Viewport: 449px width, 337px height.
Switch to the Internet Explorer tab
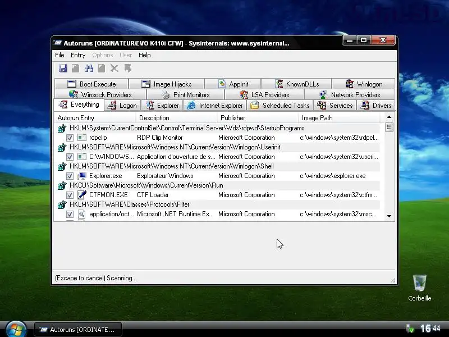tap(214, 106)
